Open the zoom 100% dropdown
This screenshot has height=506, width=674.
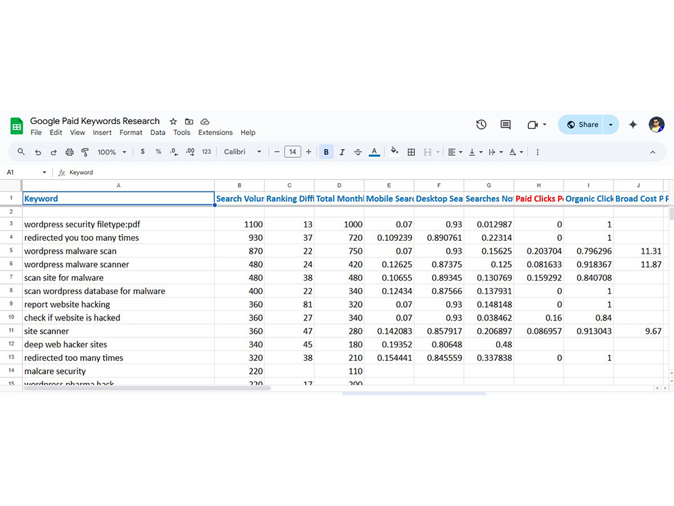coord(112,152)
